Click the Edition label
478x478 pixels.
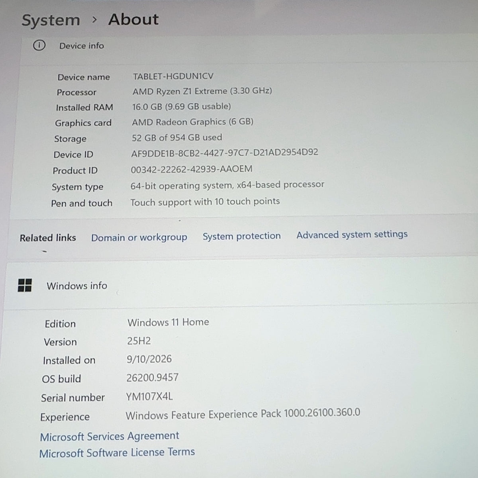(60, 323)
